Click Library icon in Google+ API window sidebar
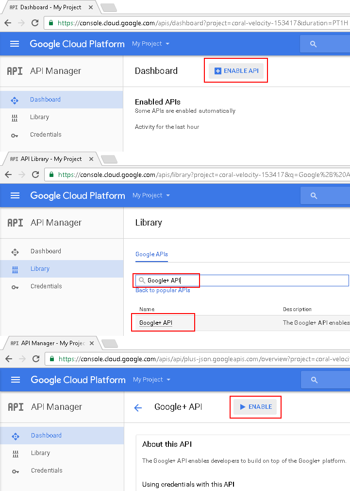 pos(16,454)
